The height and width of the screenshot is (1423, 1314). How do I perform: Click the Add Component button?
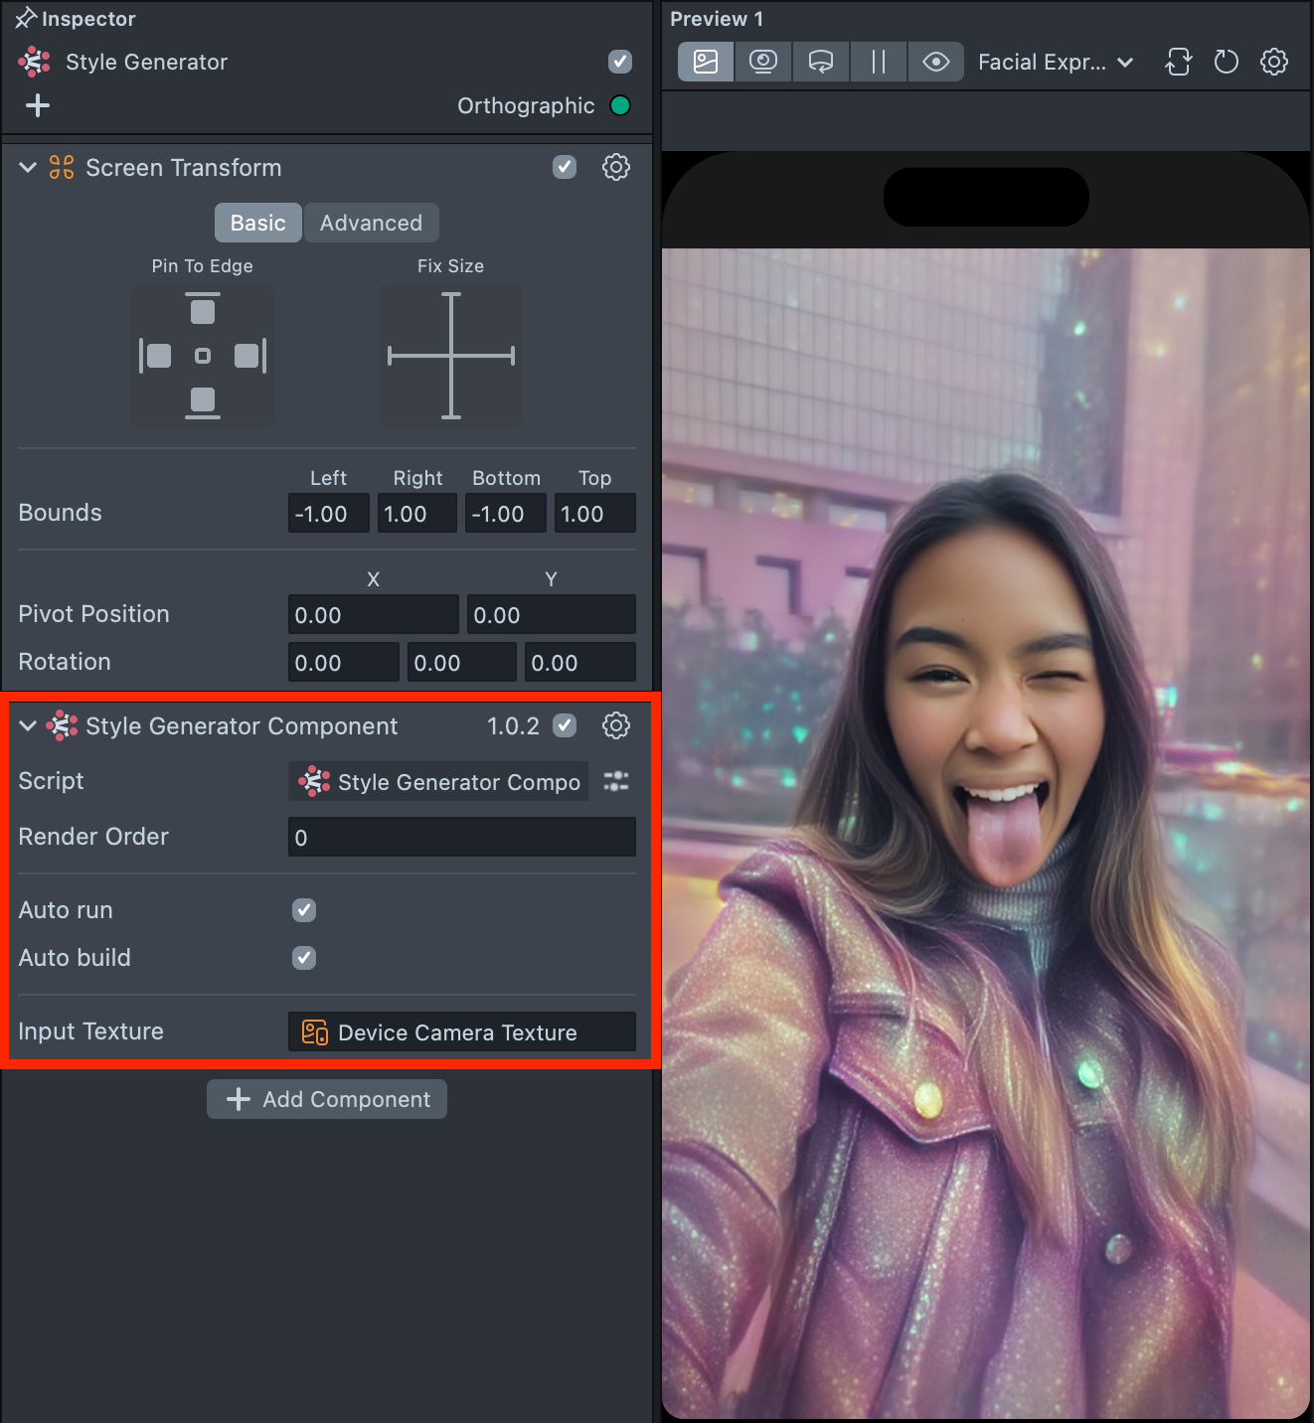[327, 1099]
